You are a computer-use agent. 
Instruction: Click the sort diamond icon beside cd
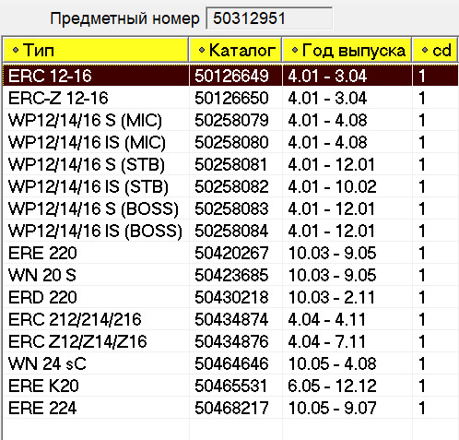[x=425, y=50]
